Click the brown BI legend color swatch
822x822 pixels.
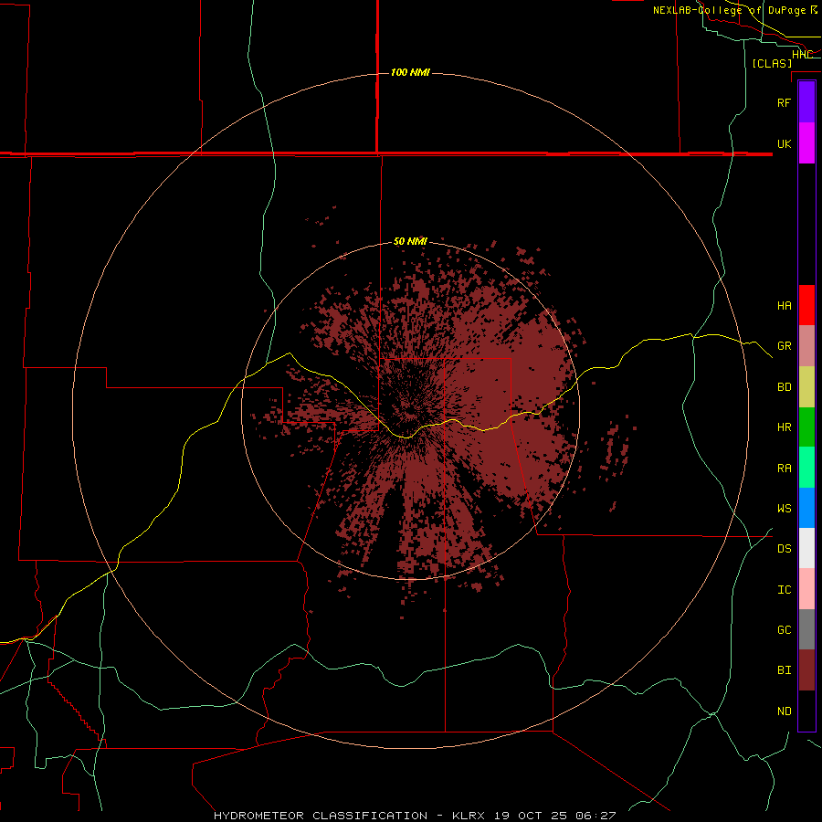coord(806,670)
